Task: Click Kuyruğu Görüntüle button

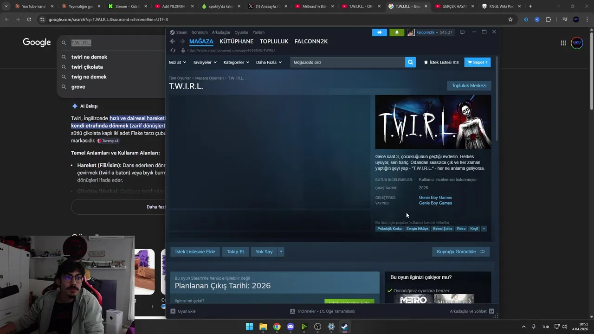Action: (460, 251)
